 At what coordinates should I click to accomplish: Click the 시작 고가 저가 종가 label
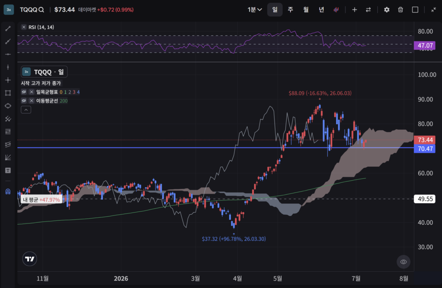41,83
